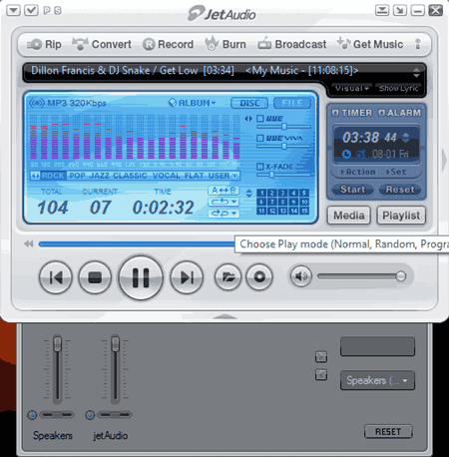
Task: Expand the Set timer menu
Action: tap(396, 172)
